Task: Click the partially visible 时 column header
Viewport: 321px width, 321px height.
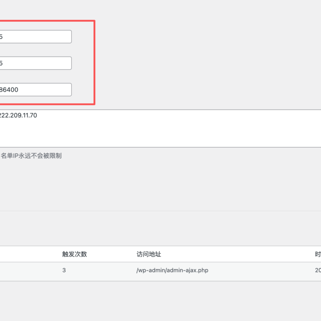Action: coord(317,254)
